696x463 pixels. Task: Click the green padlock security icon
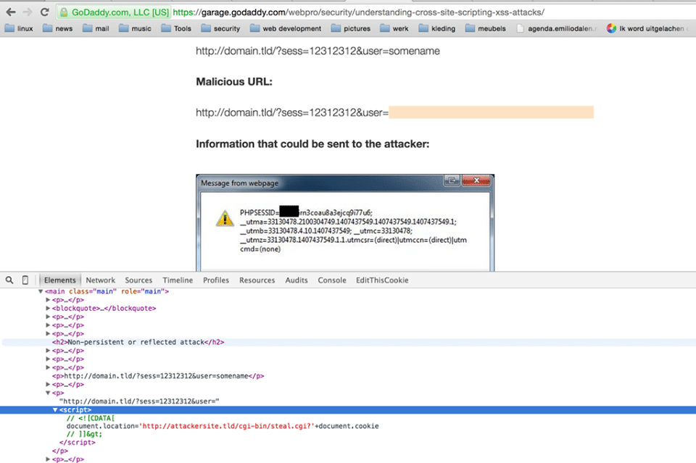click(x=64, y=12)
